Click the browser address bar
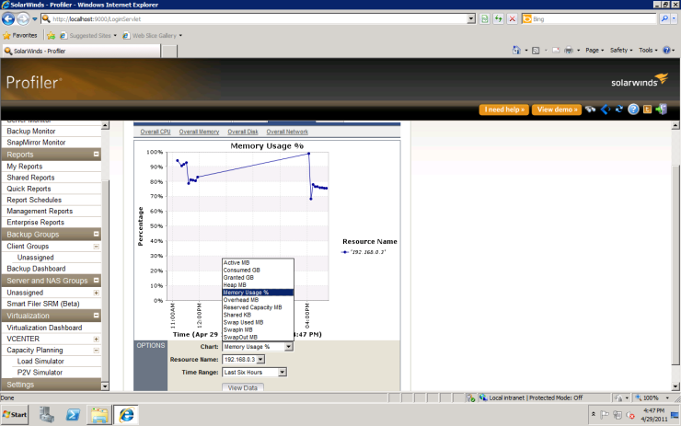The image size is (681, 426). (x=259, y=18)
